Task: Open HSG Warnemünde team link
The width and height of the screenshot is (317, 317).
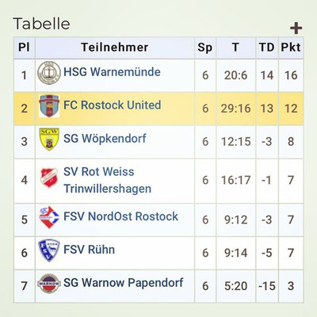Action: [112, 72]
